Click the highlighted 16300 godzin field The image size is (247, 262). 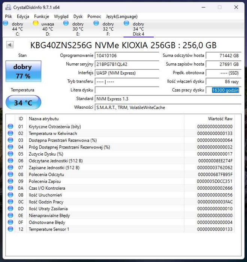pos(223,90)
